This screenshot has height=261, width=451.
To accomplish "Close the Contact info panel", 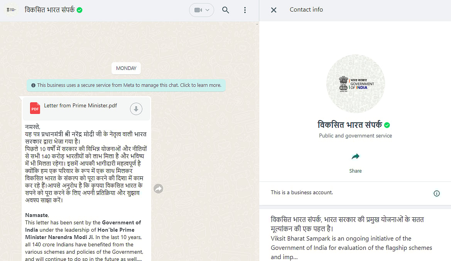I will (x=273, y=10).
